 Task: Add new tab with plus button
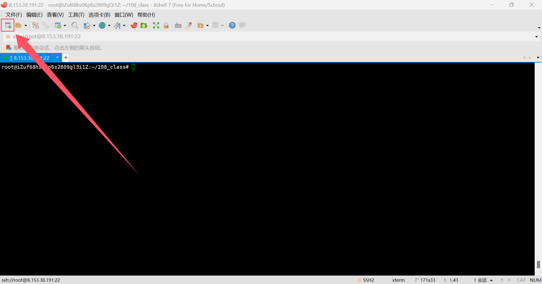click(66, 58)
